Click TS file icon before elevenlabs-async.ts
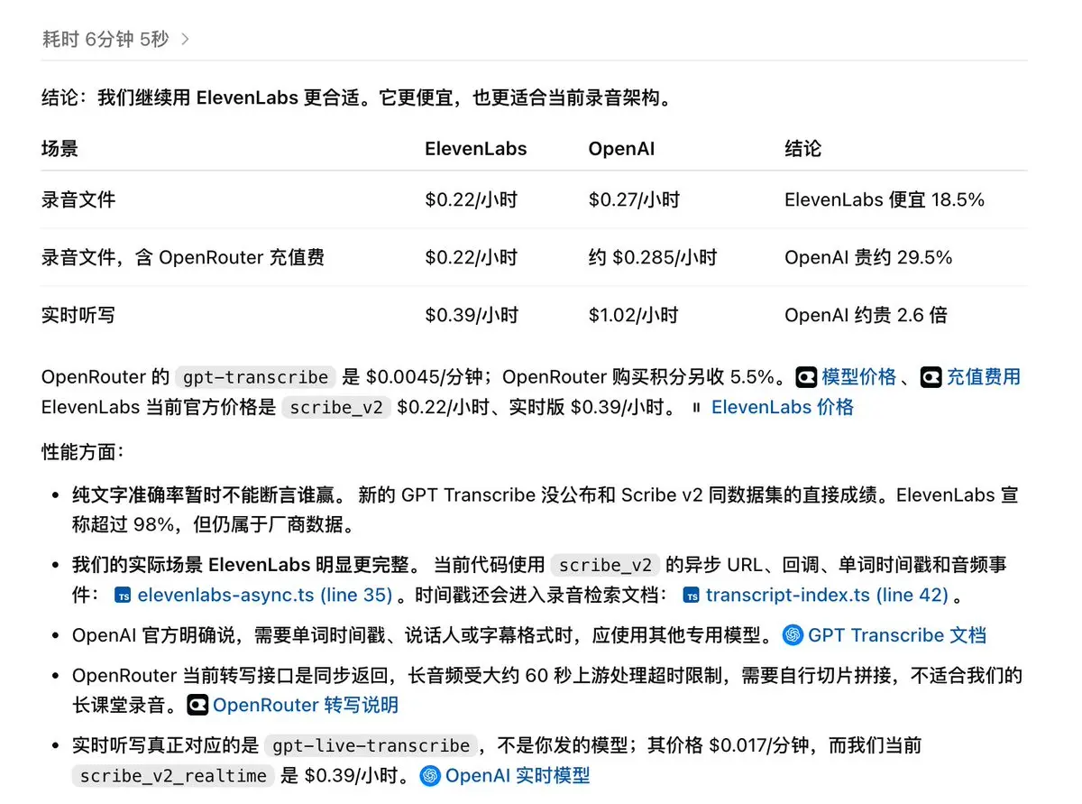This screenshot has height=804, width=1082. pyautogui.click(x=124, y=596)
